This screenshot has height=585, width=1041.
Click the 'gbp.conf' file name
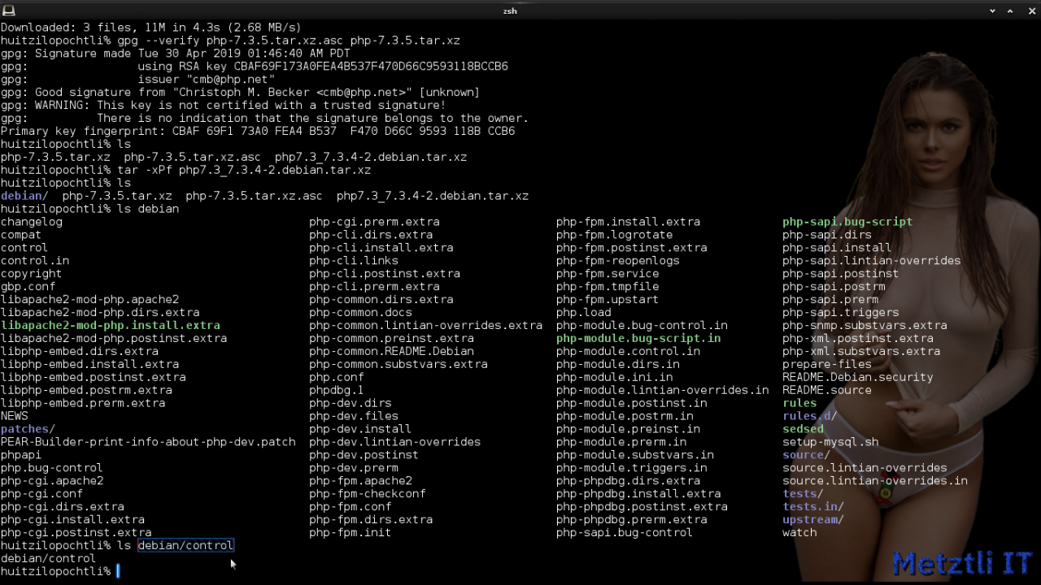coord(28,287)
